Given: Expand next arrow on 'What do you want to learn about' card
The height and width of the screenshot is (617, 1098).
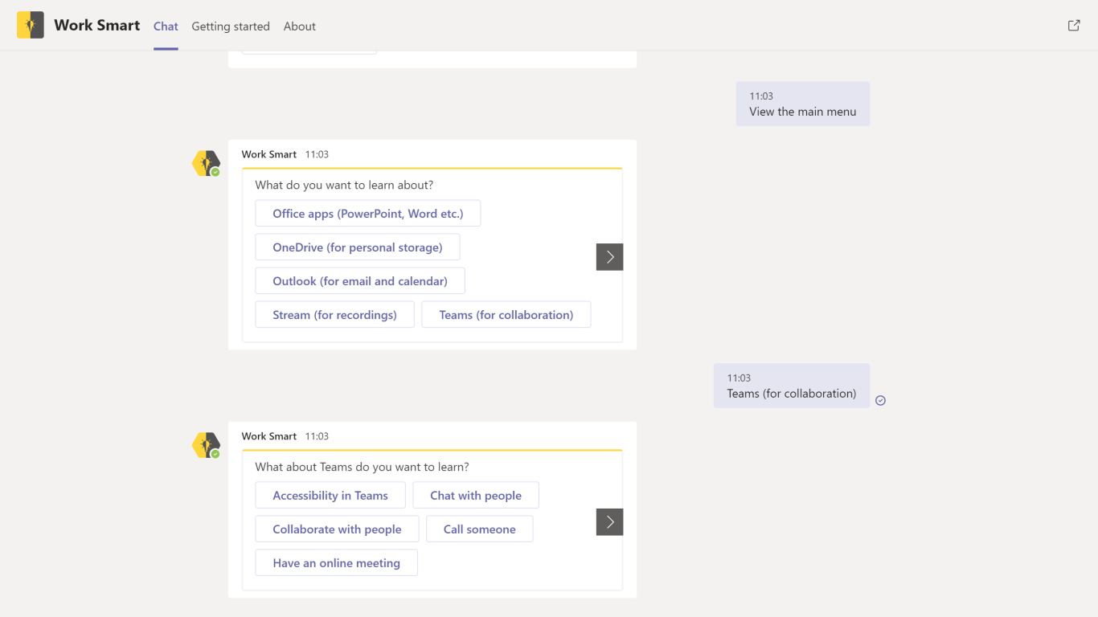Looking at the screenshot, I should [609, 257].
